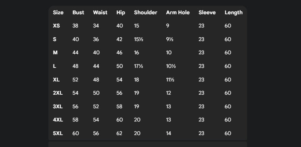The height and width of the screenshot is (147, 301).
Task: Click the Bust column header
Action: point(78,13)
